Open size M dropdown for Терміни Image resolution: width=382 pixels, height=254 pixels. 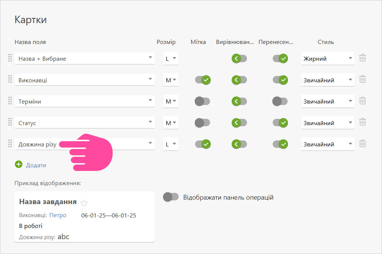[x=171, y=101]
